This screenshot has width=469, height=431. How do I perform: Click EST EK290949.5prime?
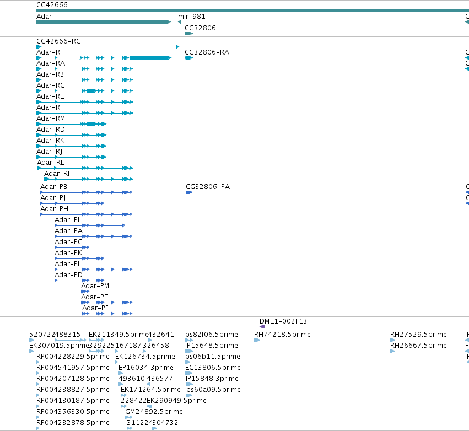[x=176, y=401]
